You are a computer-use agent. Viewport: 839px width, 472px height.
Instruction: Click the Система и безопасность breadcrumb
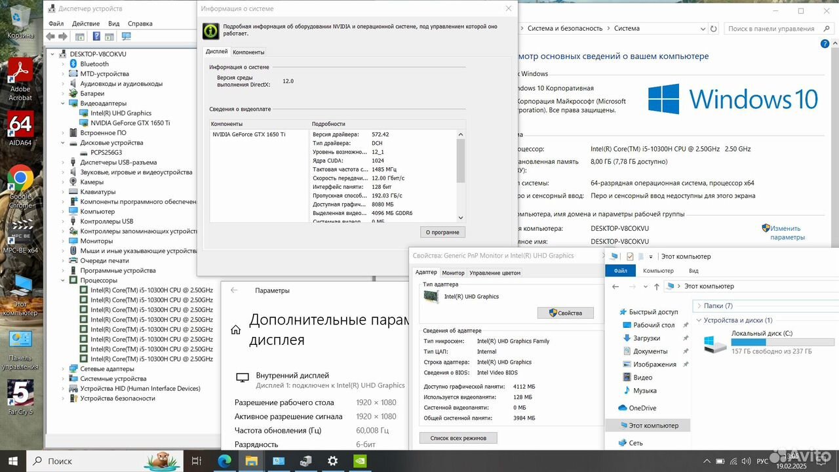[x=564, y=28]
